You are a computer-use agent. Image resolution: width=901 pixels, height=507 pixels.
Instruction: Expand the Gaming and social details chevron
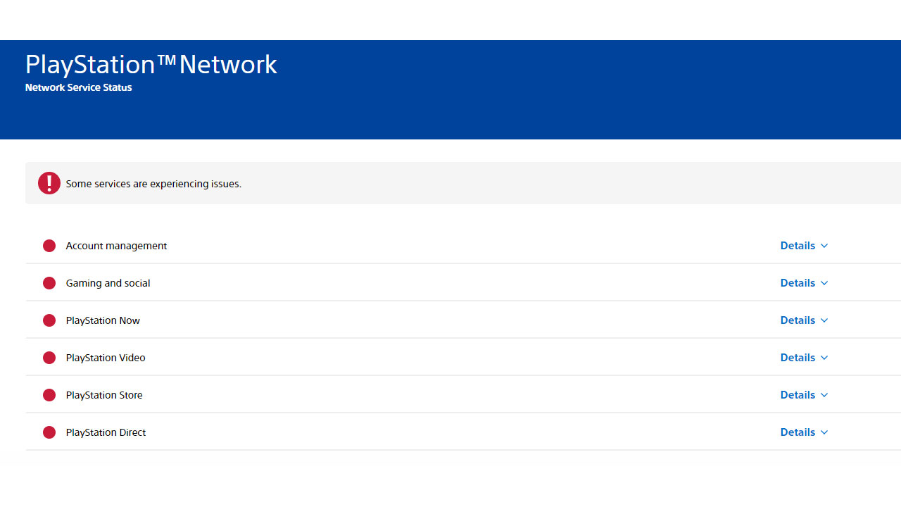tap(824, 283)
